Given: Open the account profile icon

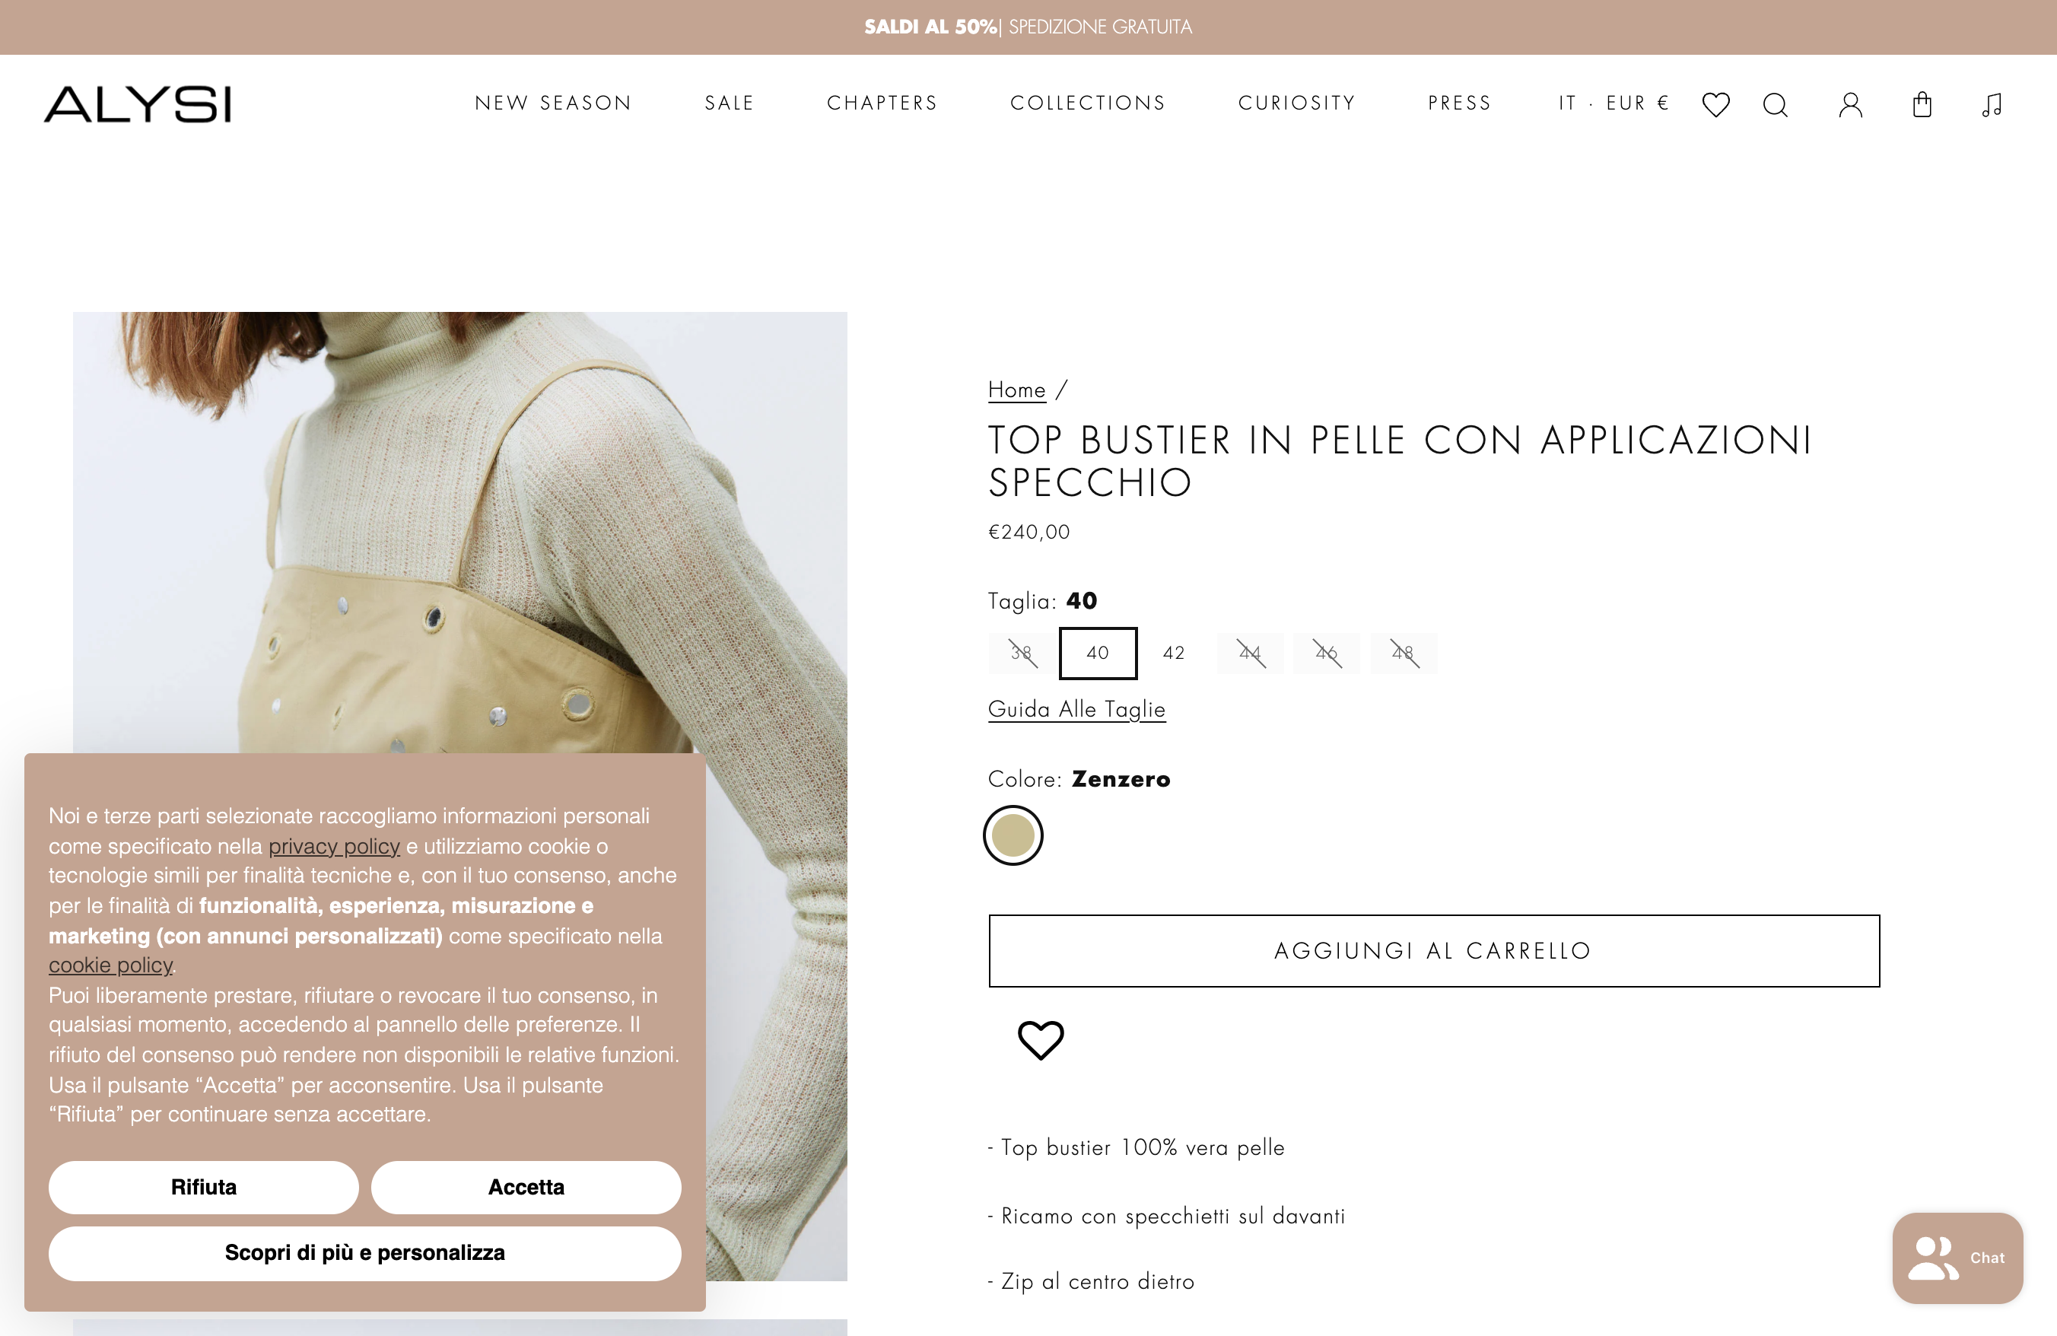Looking at the screenshot, I should (x=1850, y=104).
